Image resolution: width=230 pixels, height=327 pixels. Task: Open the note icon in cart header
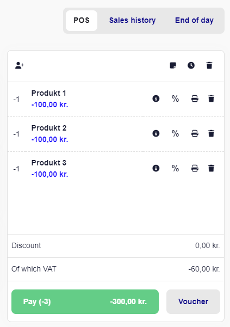(x=173, y=65)
